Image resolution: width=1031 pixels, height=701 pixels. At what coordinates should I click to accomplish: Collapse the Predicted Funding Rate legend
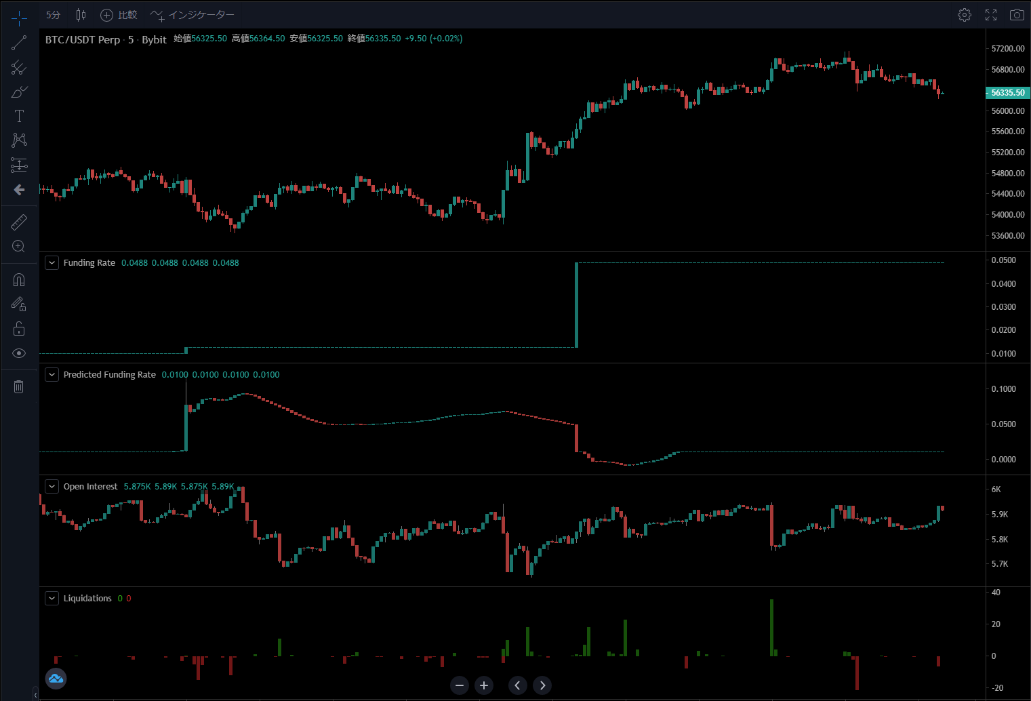pyautogui.click(x=52, y=374)
